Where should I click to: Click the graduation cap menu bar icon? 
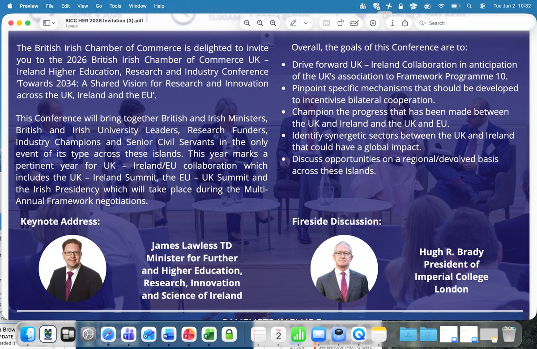(x=414, y=6)
